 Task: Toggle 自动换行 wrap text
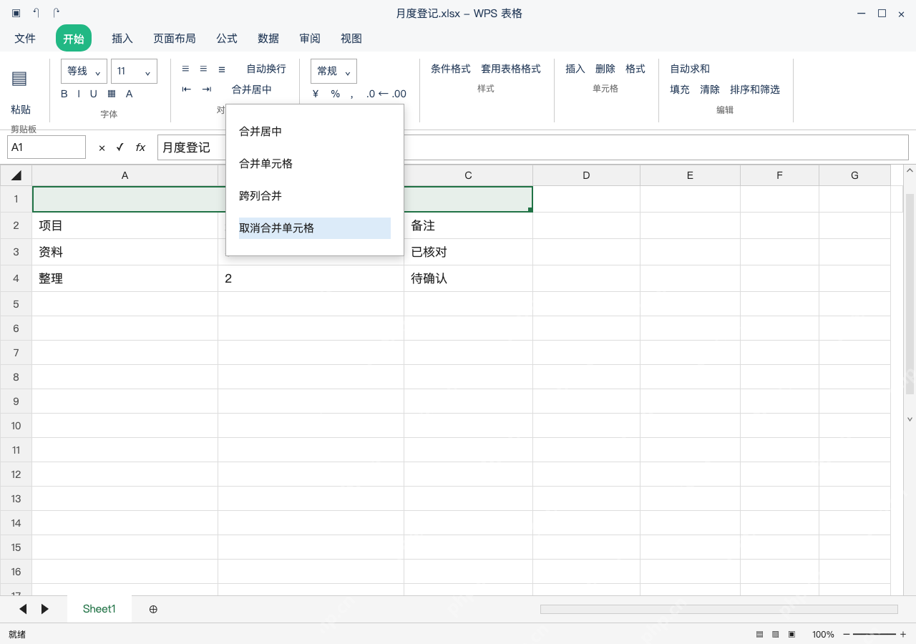(x=266, y=69)
